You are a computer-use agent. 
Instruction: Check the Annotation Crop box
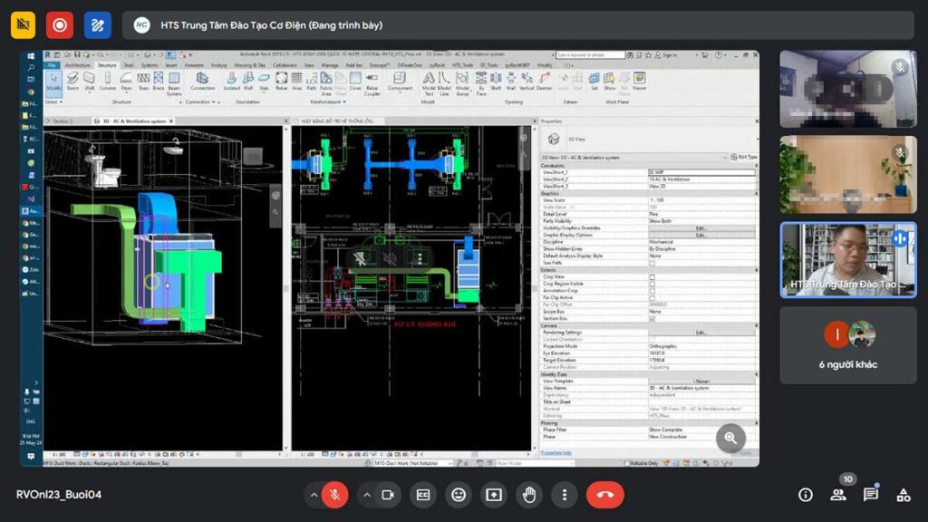pyautogui.click(x=652, y=289)
